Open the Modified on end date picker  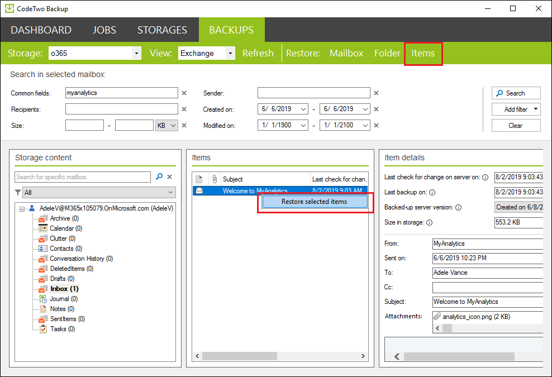(x=365, y=125)
